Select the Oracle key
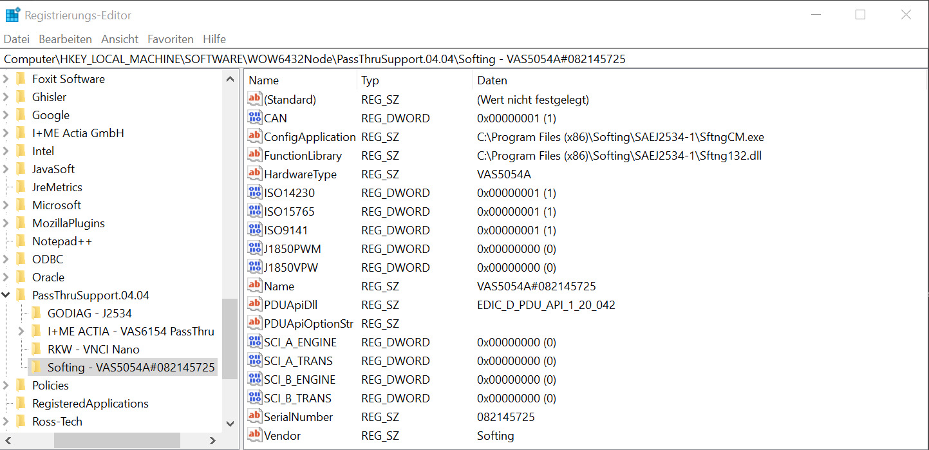 pos(48,277)
